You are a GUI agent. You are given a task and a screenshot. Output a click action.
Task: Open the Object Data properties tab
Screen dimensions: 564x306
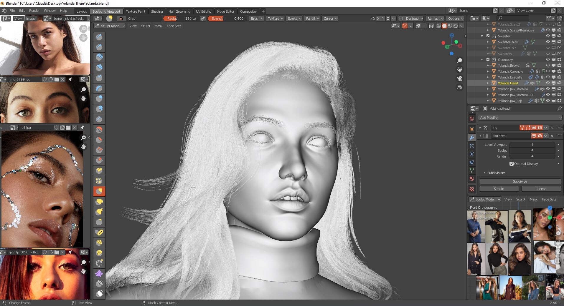[472, 170]
